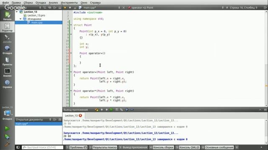This screenshot has width=268, height=150.
Task: Run the project with green arrow
Action: [7, 129]
